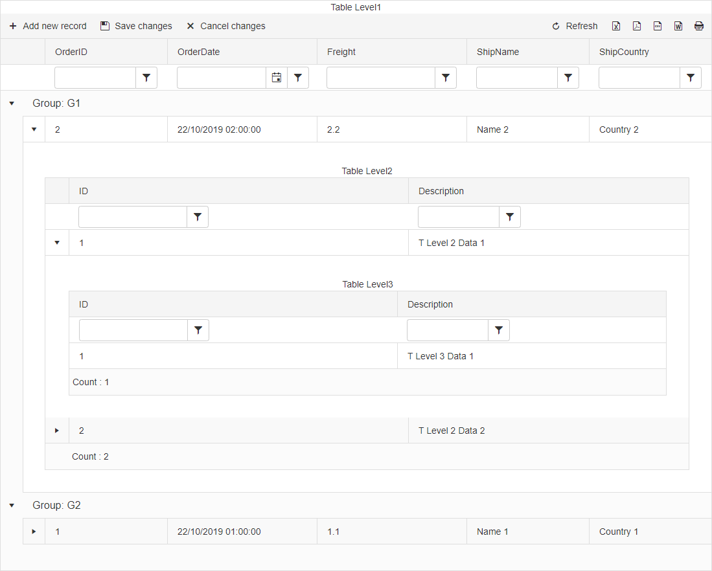Click Cancel changes
Image resolution: width=712 pixels, height=571 pixels.
click(225, 26)
